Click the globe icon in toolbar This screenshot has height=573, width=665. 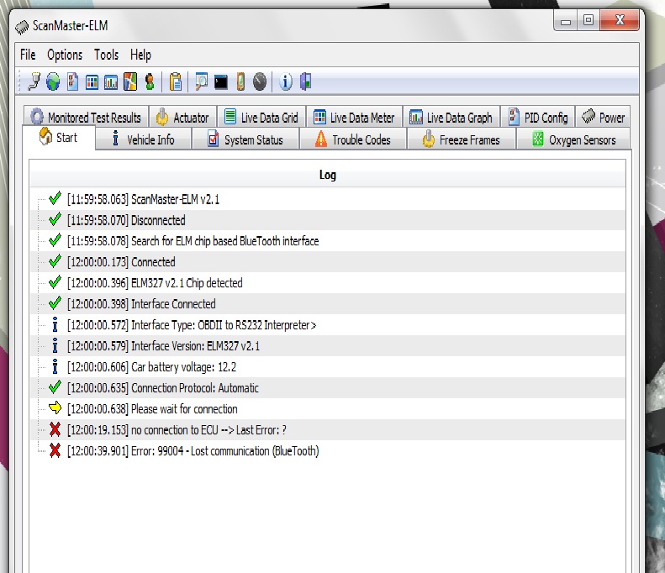coord(53,81)
